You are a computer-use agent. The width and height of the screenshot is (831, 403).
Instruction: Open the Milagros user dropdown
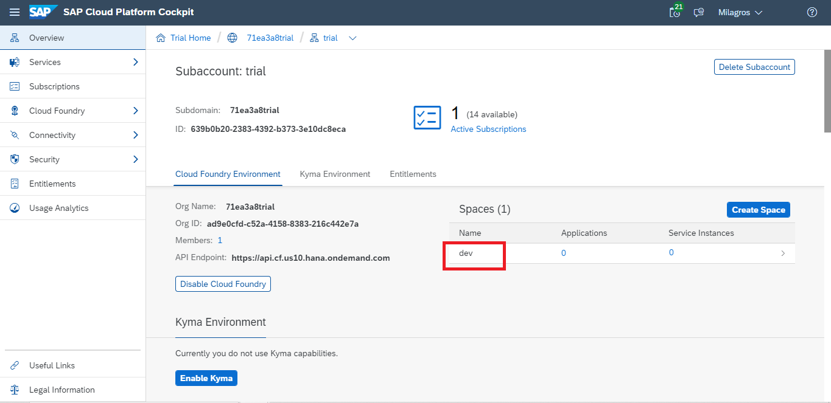click(740, 12)
